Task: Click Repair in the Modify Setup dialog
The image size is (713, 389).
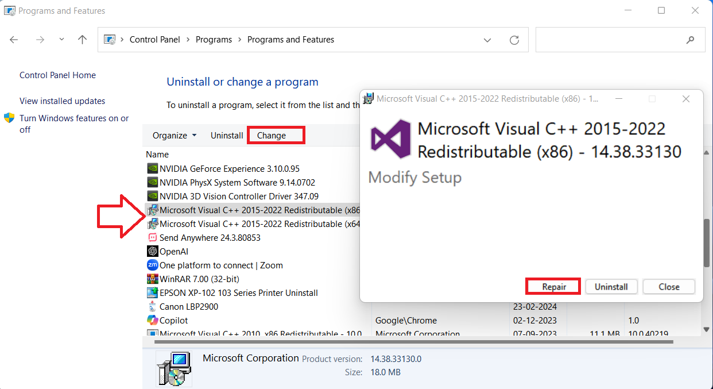Action: pyautogui.click(x=554, y=287)
